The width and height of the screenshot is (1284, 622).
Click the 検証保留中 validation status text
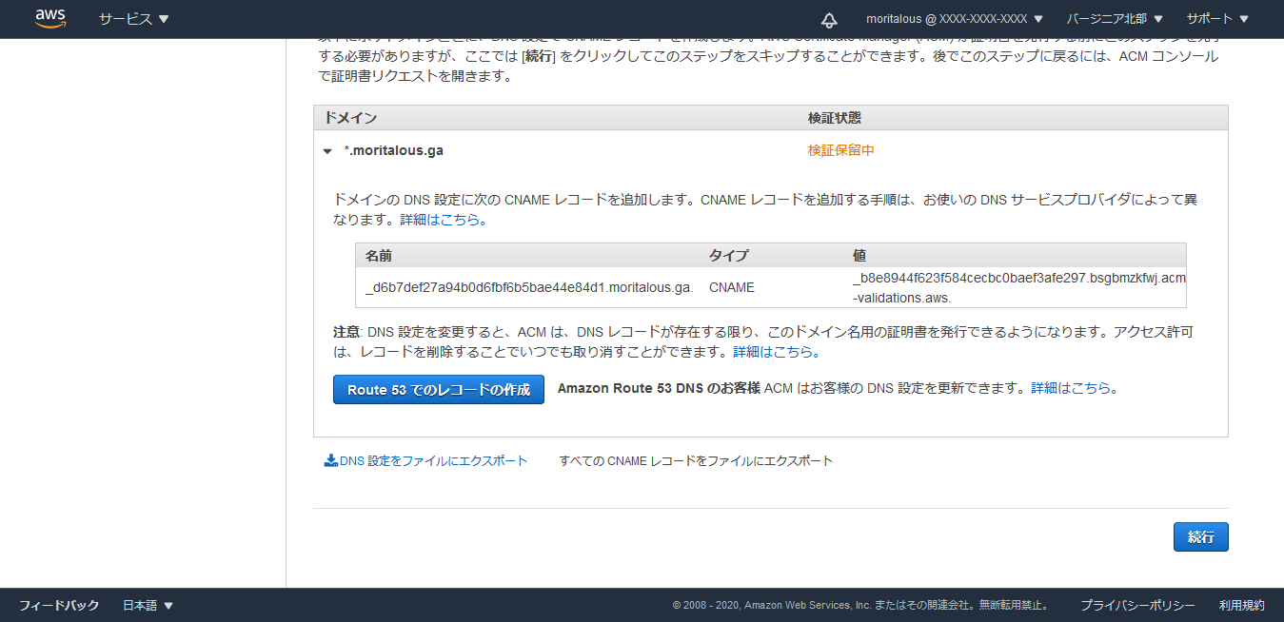840,150
